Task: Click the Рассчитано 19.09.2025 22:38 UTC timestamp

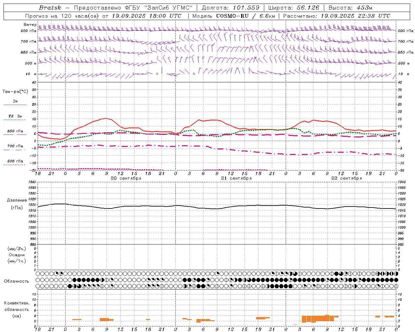Action: [x=337, y=16]
